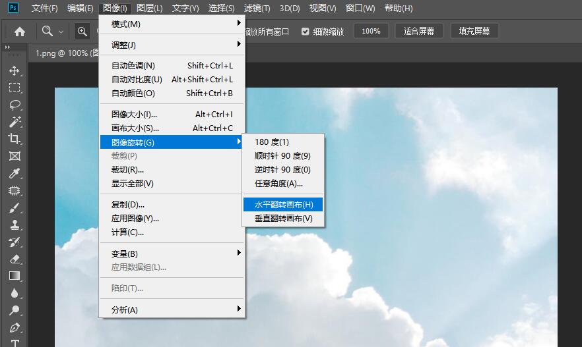Select the Dodge tool
Image resolution: width=582 pixels, height=347 pixels.
point(15,310)
